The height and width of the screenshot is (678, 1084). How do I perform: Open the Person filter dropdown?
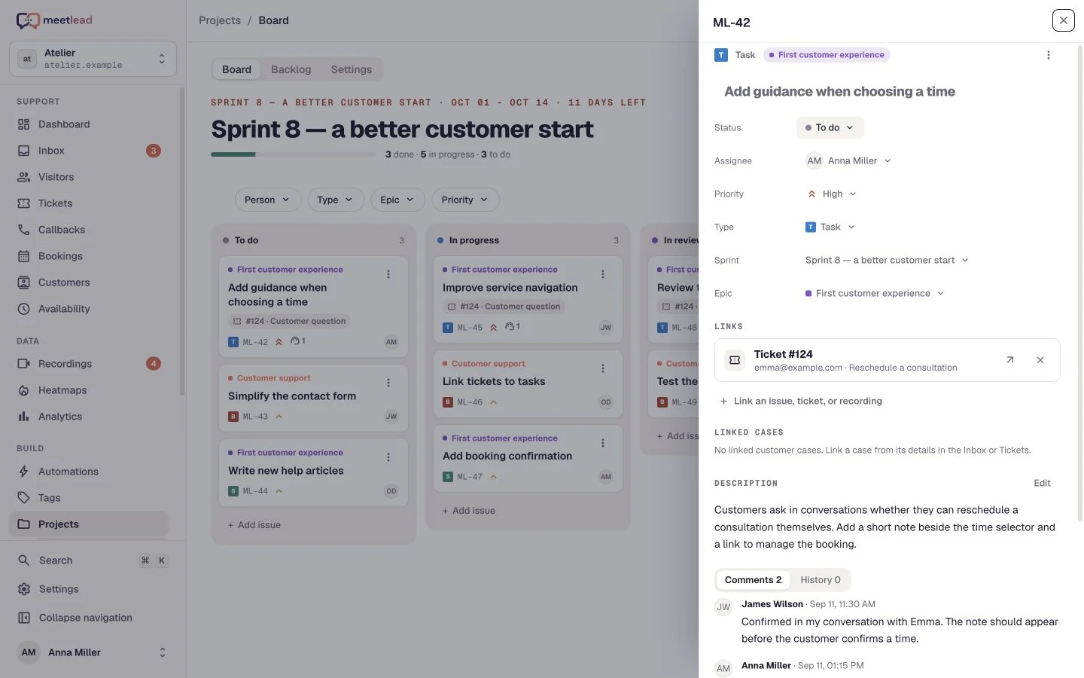point(267,200)
